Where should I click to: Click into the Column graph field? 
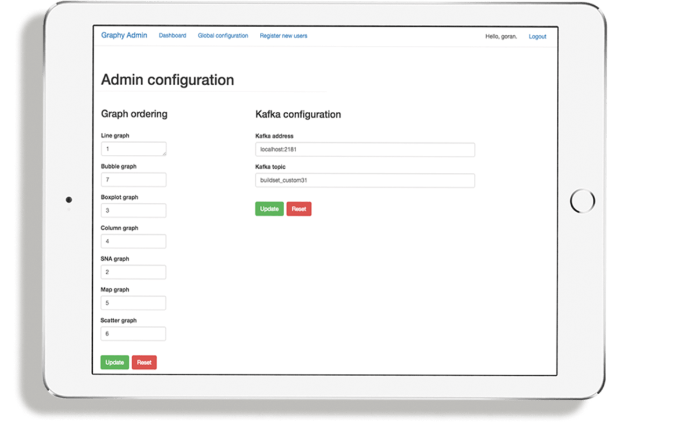pos(133,241)
